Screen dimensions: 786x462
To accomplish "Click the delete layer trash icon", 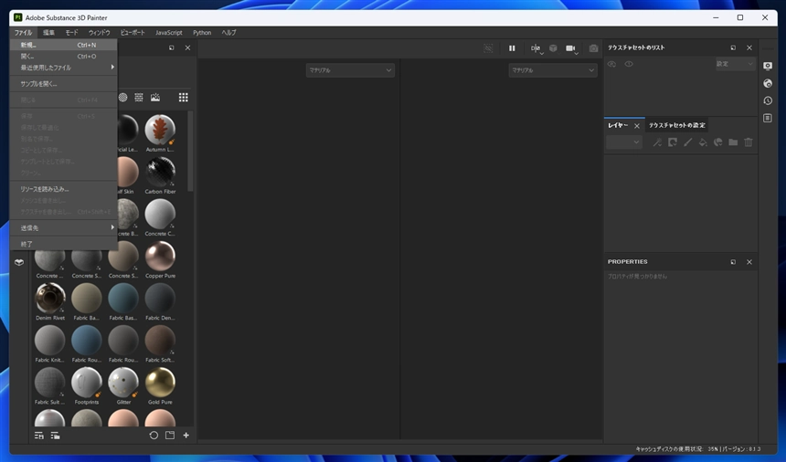I will pyautogui.click(x=749, y=142).
